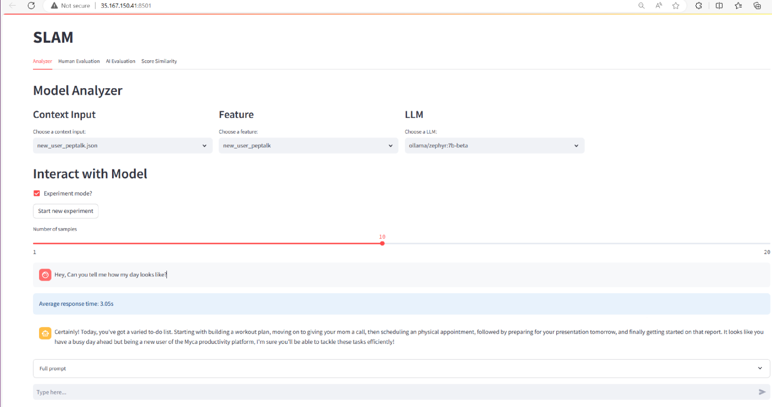Click the browser refresh icon
Screen dimensions: 772x407
[x=31, y=6]
